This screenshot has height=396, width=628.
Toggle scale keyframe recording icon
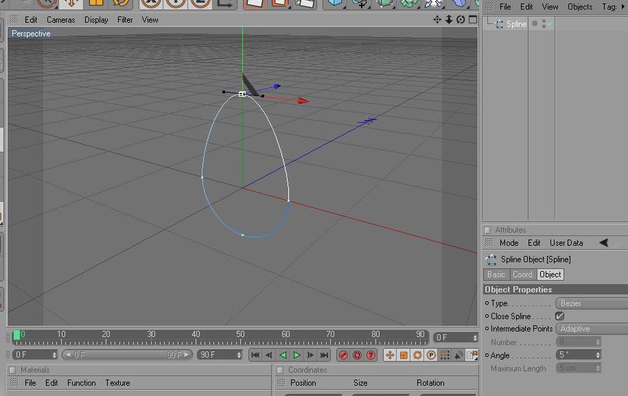coord(404,355)
